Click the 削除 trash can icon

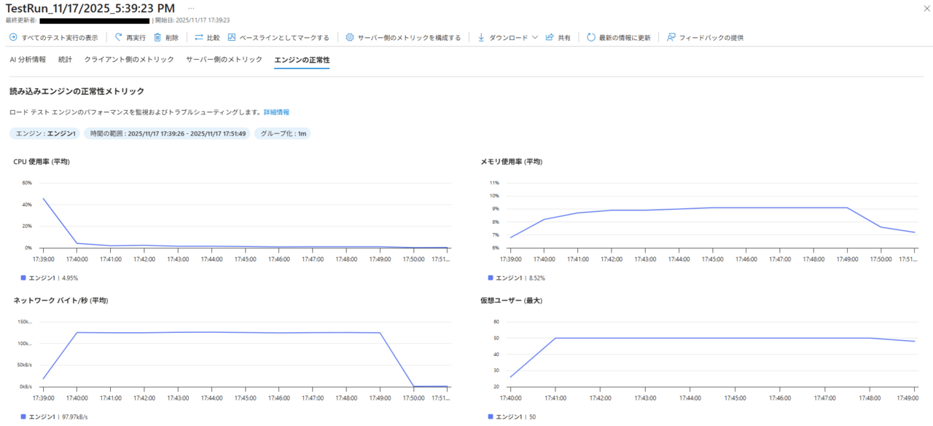coord(157,37)
